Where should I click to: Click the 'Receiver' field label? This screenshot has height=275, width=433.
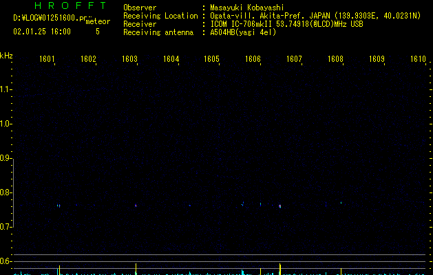[140, 24]
